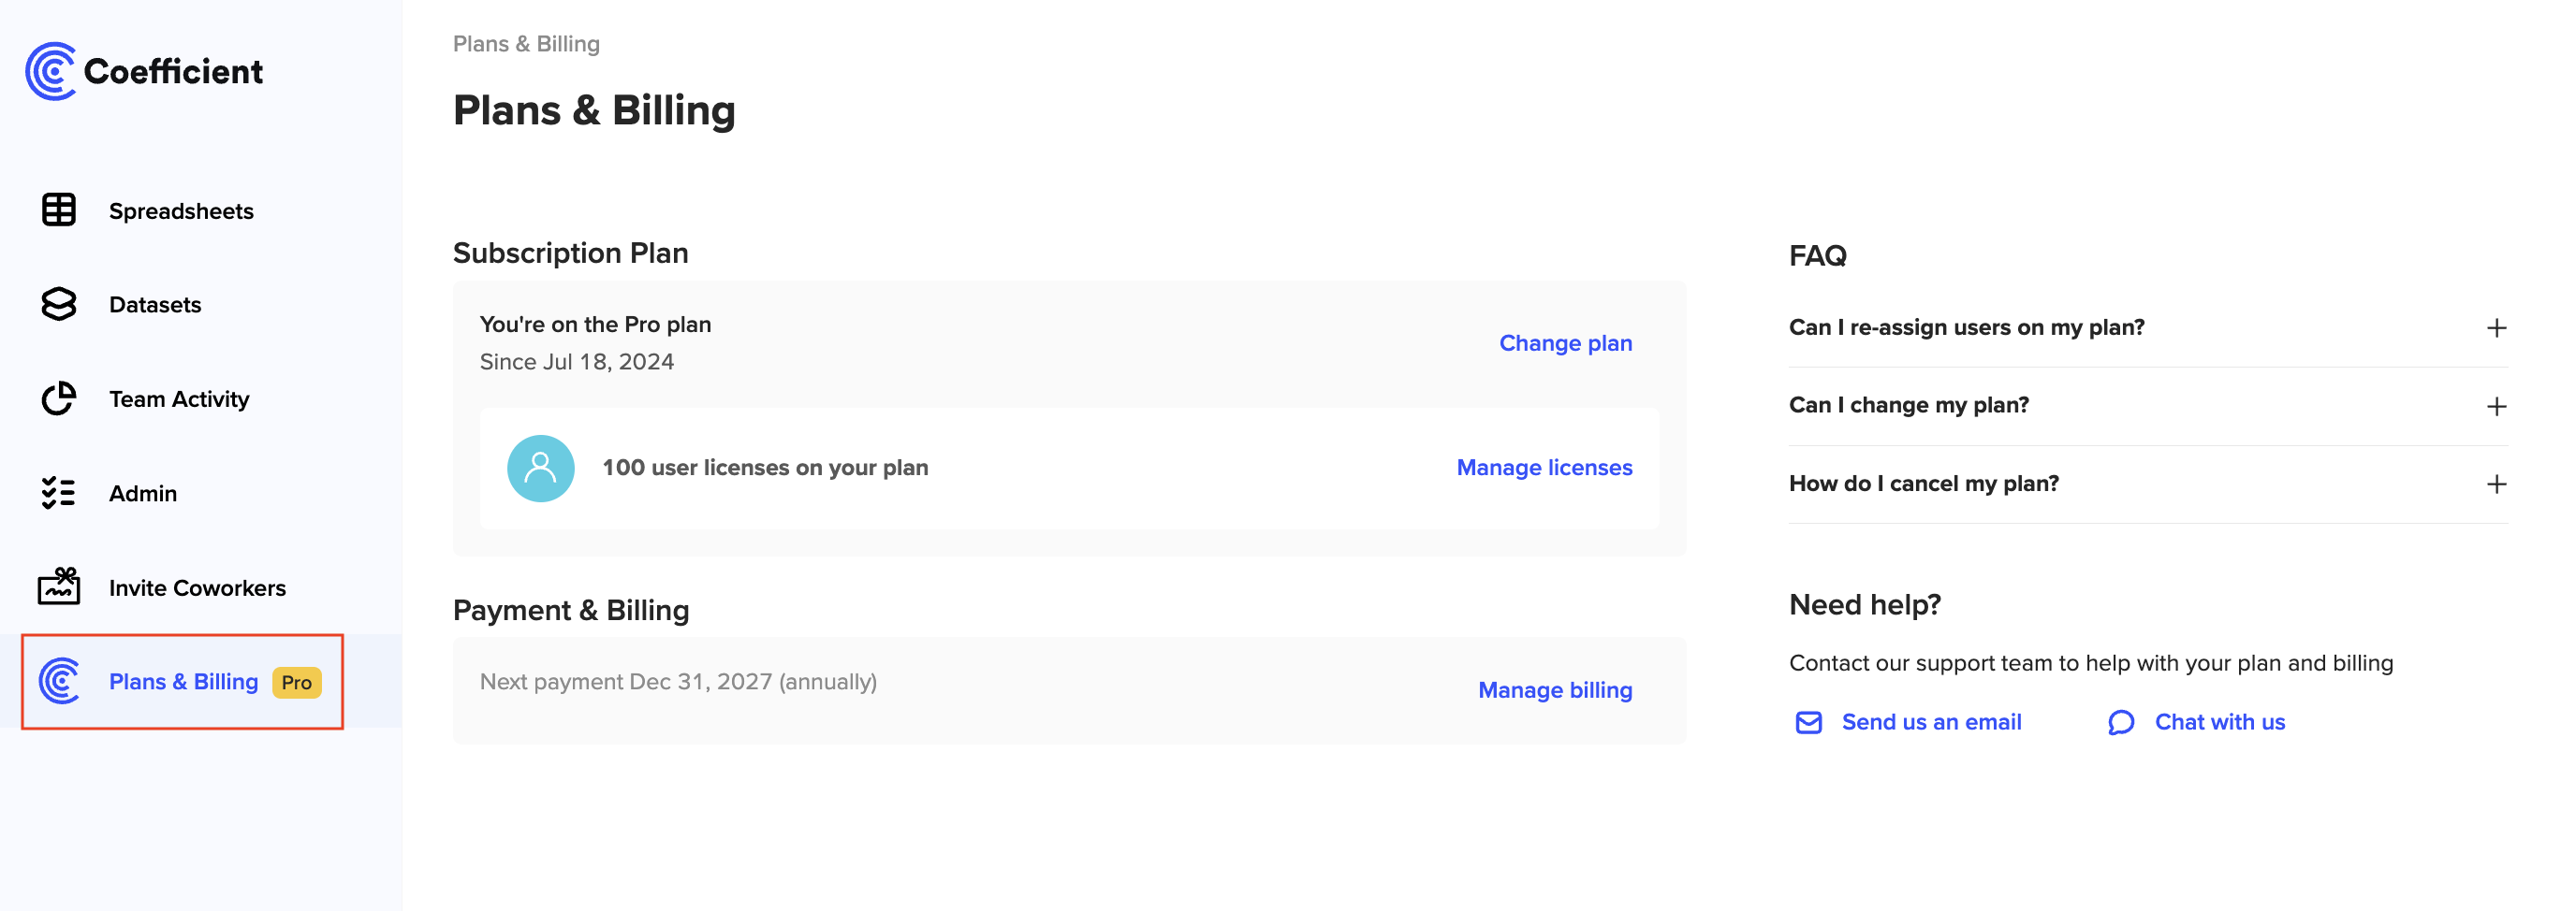Open Team Activity via its pie chart icon
Image resolution: width=2576 pixels, height=911 pixels.
pyautogui.click(x=57, y=398)
